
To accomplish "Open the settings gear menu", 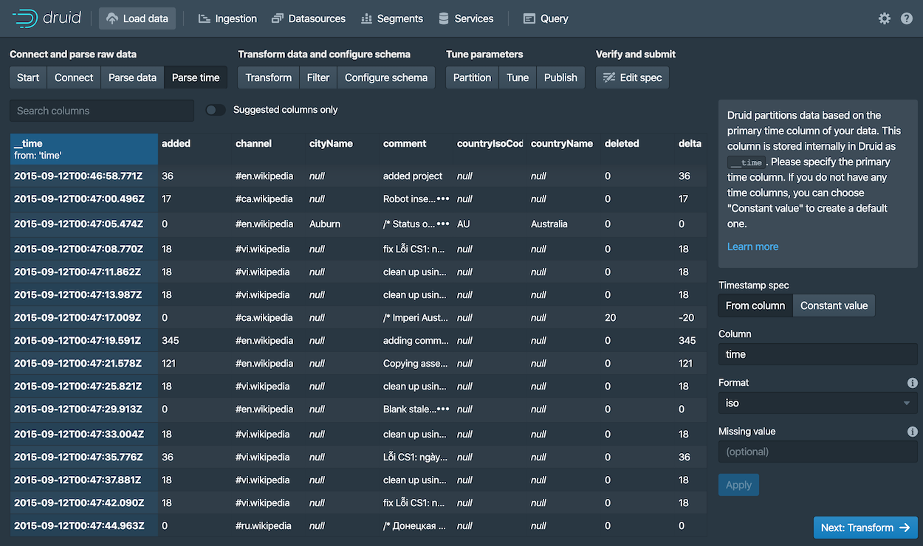I will click(884, 18).
